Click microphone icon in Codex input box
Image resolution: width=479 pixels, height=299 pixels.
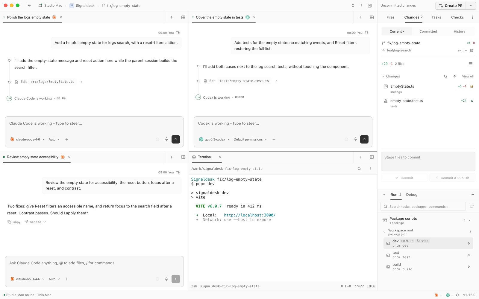click(355, 139)
